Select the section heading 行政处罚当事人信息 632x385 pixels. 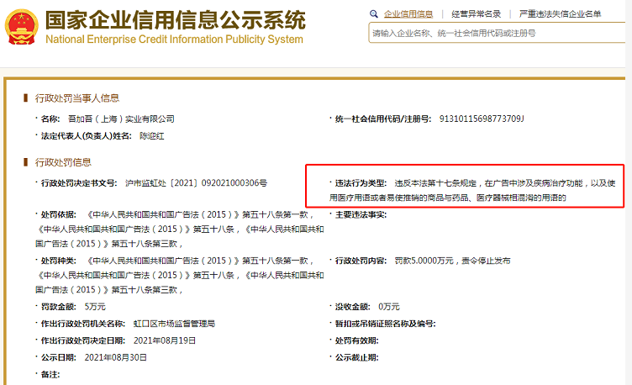(x=77, y=98)
